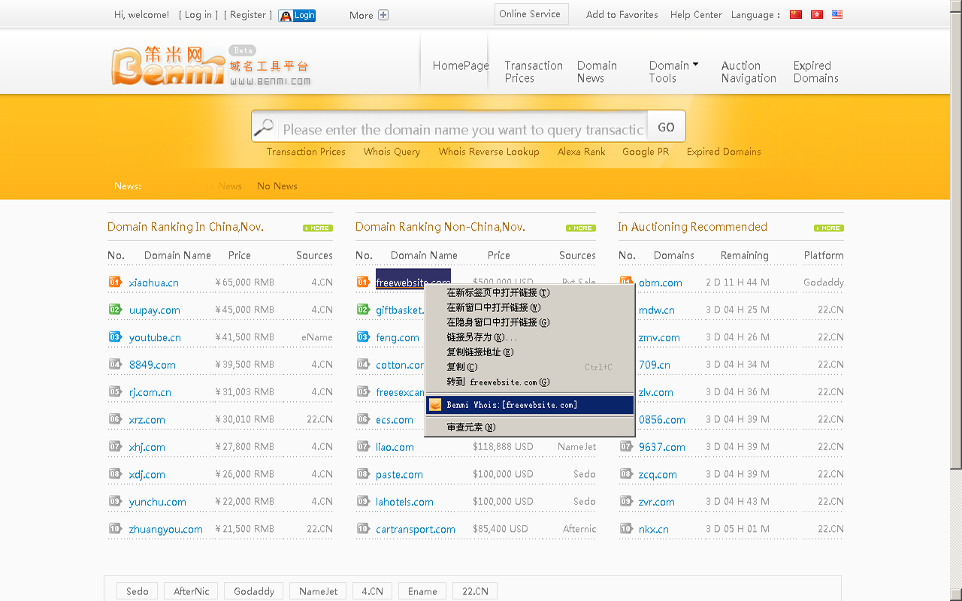Image resolution: width=962 pixels, height=601 pixels.
Task: Switch to the Godaddy tab at the bottom
Action: click(x=253, y=591)
